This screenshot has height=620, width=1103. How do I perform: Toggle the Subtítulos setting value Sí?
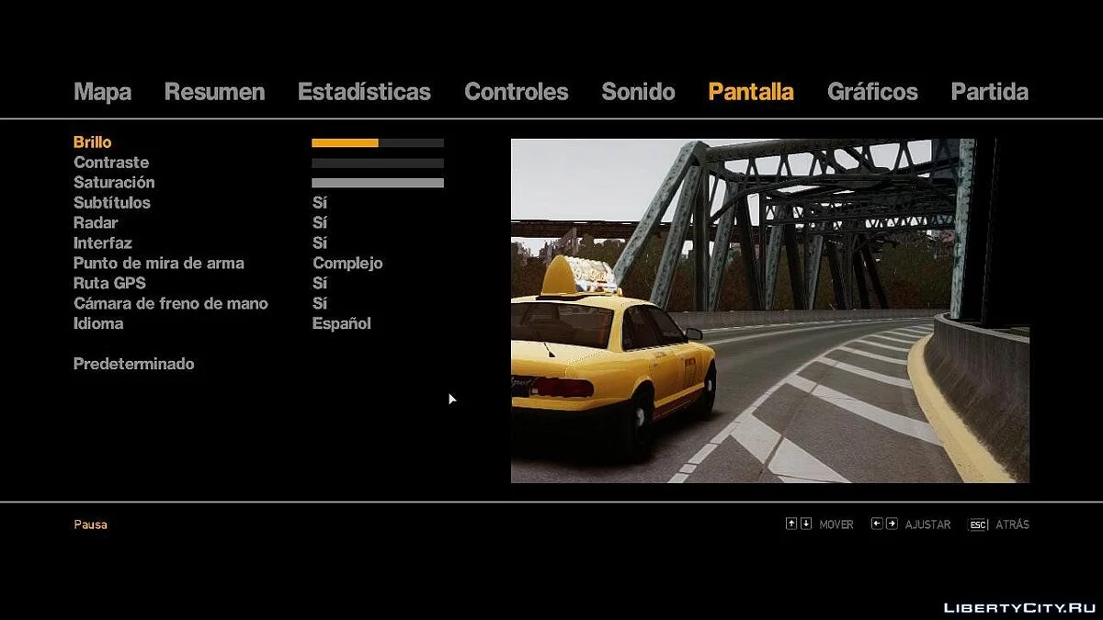tap(320, 203)
